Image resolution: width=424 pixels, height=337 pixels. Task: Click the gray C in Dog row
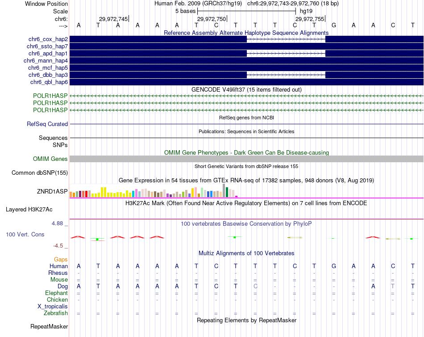click(x=255, y=286)
